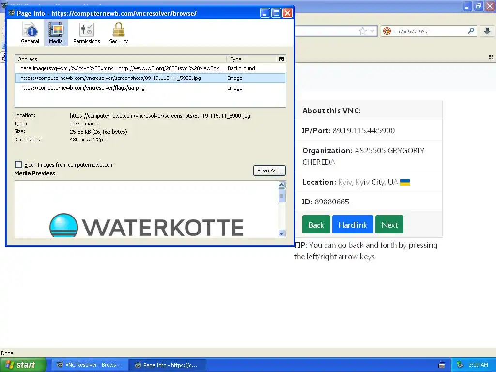The image size is (496, 372).
Task: Switch to Page Info taskbar item
Action: (168, 365)
